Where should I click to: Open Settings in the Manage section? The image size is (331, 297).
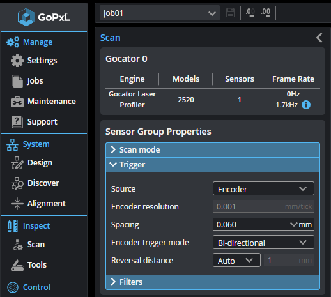[34, 61]
